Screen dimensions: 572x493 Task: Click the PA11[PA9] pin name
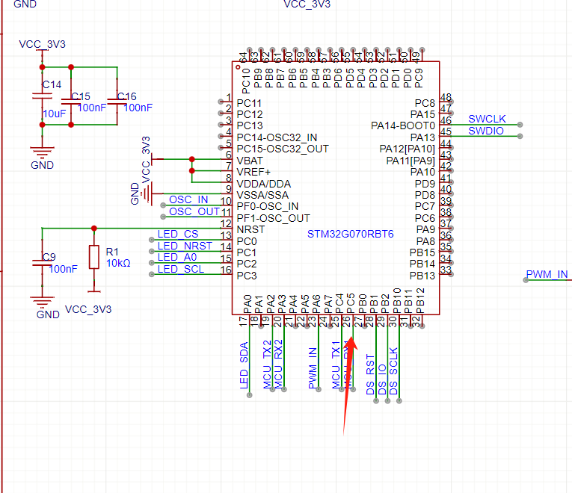coord(410,161)
